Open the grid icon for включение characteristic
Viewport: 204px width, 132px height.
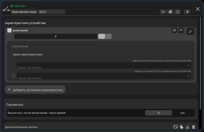174,30
